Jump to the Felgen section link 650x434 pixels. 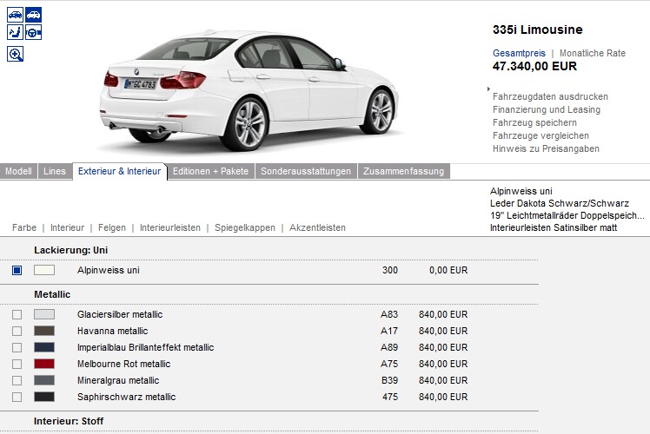coord(112,227)
